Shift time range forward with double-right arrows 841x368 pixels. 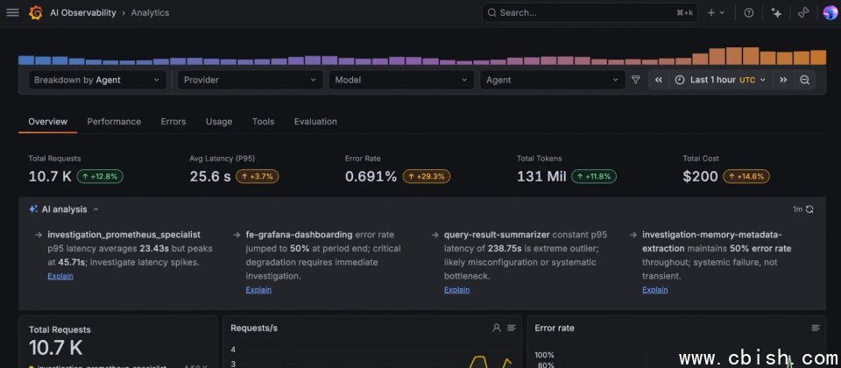(783, 80)
